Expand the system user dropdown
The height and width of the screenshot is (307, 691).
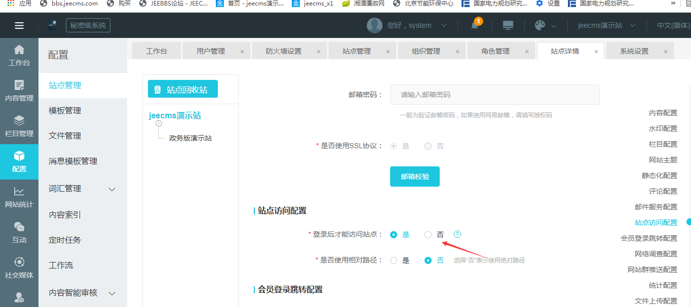444,25
